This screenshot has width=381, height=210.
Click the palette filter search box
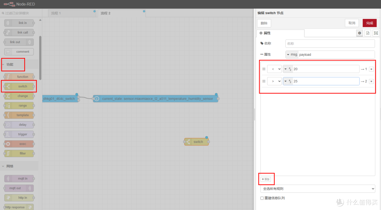point(21,13)
